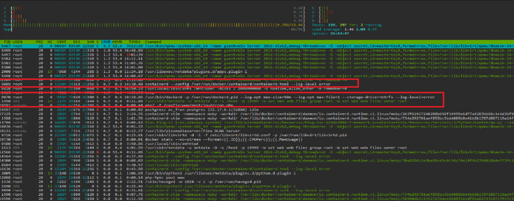Image resolution: width=514 pixels, height=201 pixels.
Task: Click the Command column header
Action: 153,42
